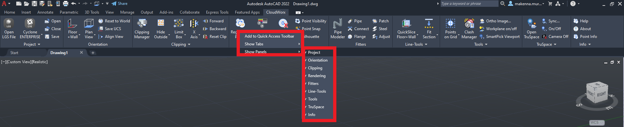
Task: Open Ortho Image dialog
Action: pyautogui.click(x=495, y=21)
